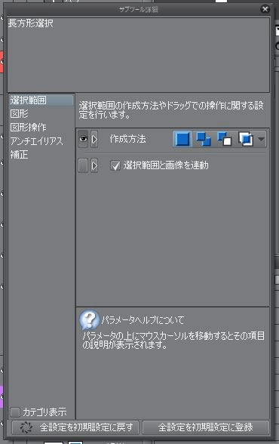This screenshot has height=444, width=279.
Task: Expand the 選択範囲と画像を連動 parameter triangle
Action: click(94, 165)
